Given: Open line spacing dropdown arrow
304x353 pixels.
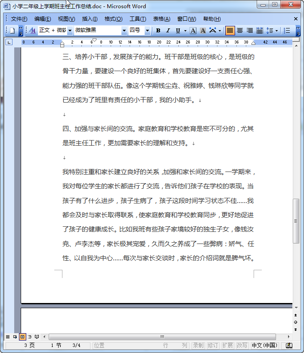Looking at the screenshot, I should point(277,31).
